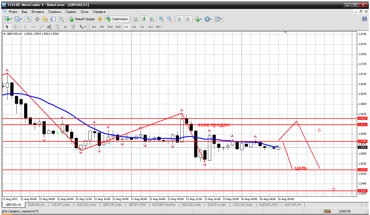The height and width of the screenshot is (215, 370).
Task: Open the Справка menu
Action: pyautogui.click(x=99, y=12)
